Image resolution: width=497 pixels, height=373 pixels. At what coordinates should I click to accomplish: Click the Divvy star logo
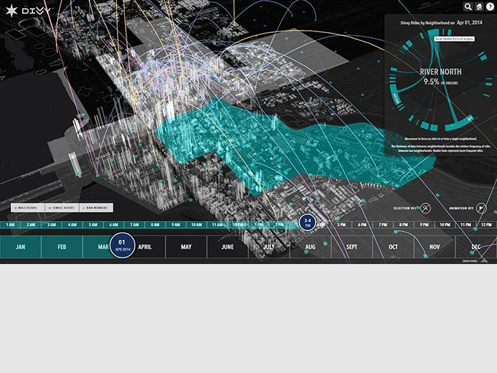coord(12,11)
